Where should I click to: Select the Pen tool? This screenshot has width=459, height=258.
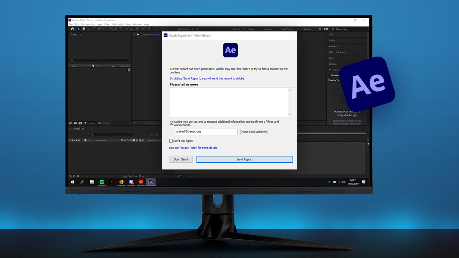tap(116, 29)
